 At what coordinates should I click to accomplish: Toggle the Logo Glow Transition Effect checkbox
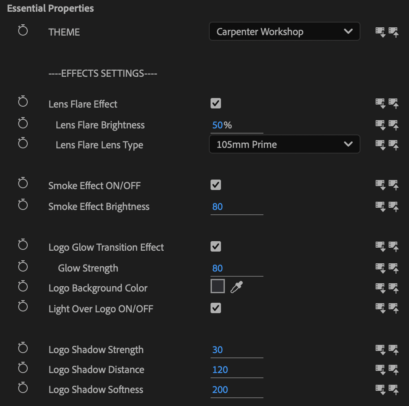pyautogui.click(x=216, y=246)
